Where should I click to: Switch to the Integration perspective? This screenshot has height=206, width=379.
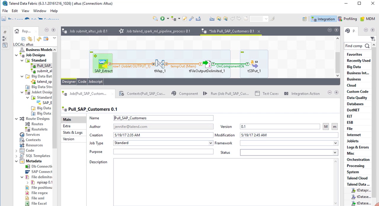coord(323,19)
